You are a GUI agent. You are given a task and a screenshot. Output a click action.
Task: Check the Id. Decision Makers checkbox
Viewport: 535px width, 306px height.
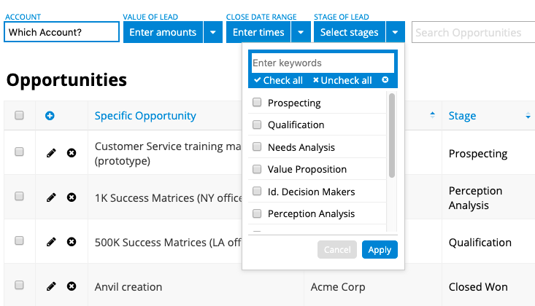pyautogui.click(x=257, y=192)
